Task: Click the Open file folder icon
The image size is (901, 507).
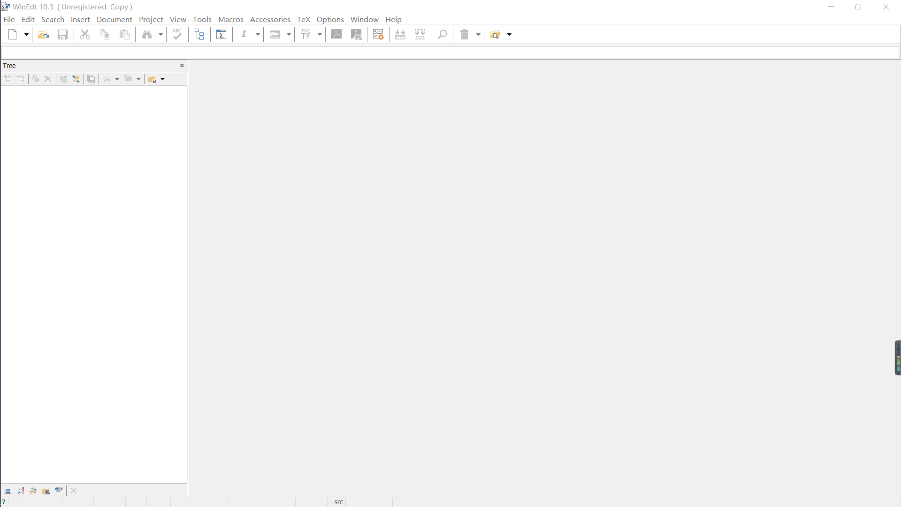Action: pos(44,34)
